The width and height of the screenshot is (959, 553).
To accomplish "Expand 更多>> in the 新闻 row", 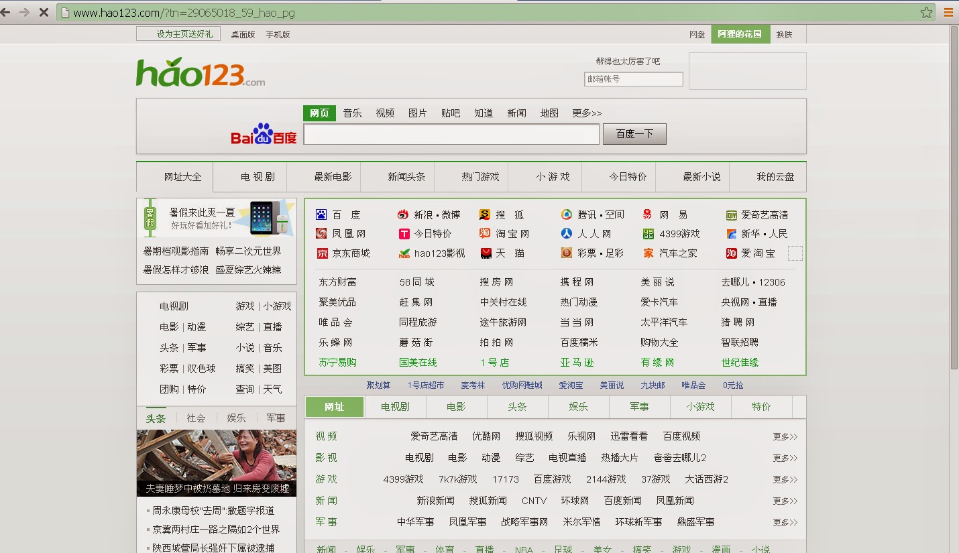I will tap(785, 501).
